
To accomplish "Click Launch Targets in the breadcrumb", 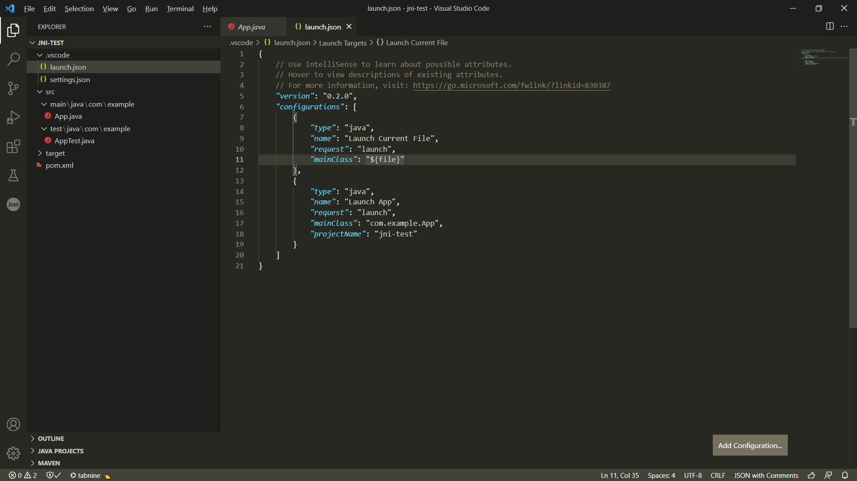I will pos(342,42).
